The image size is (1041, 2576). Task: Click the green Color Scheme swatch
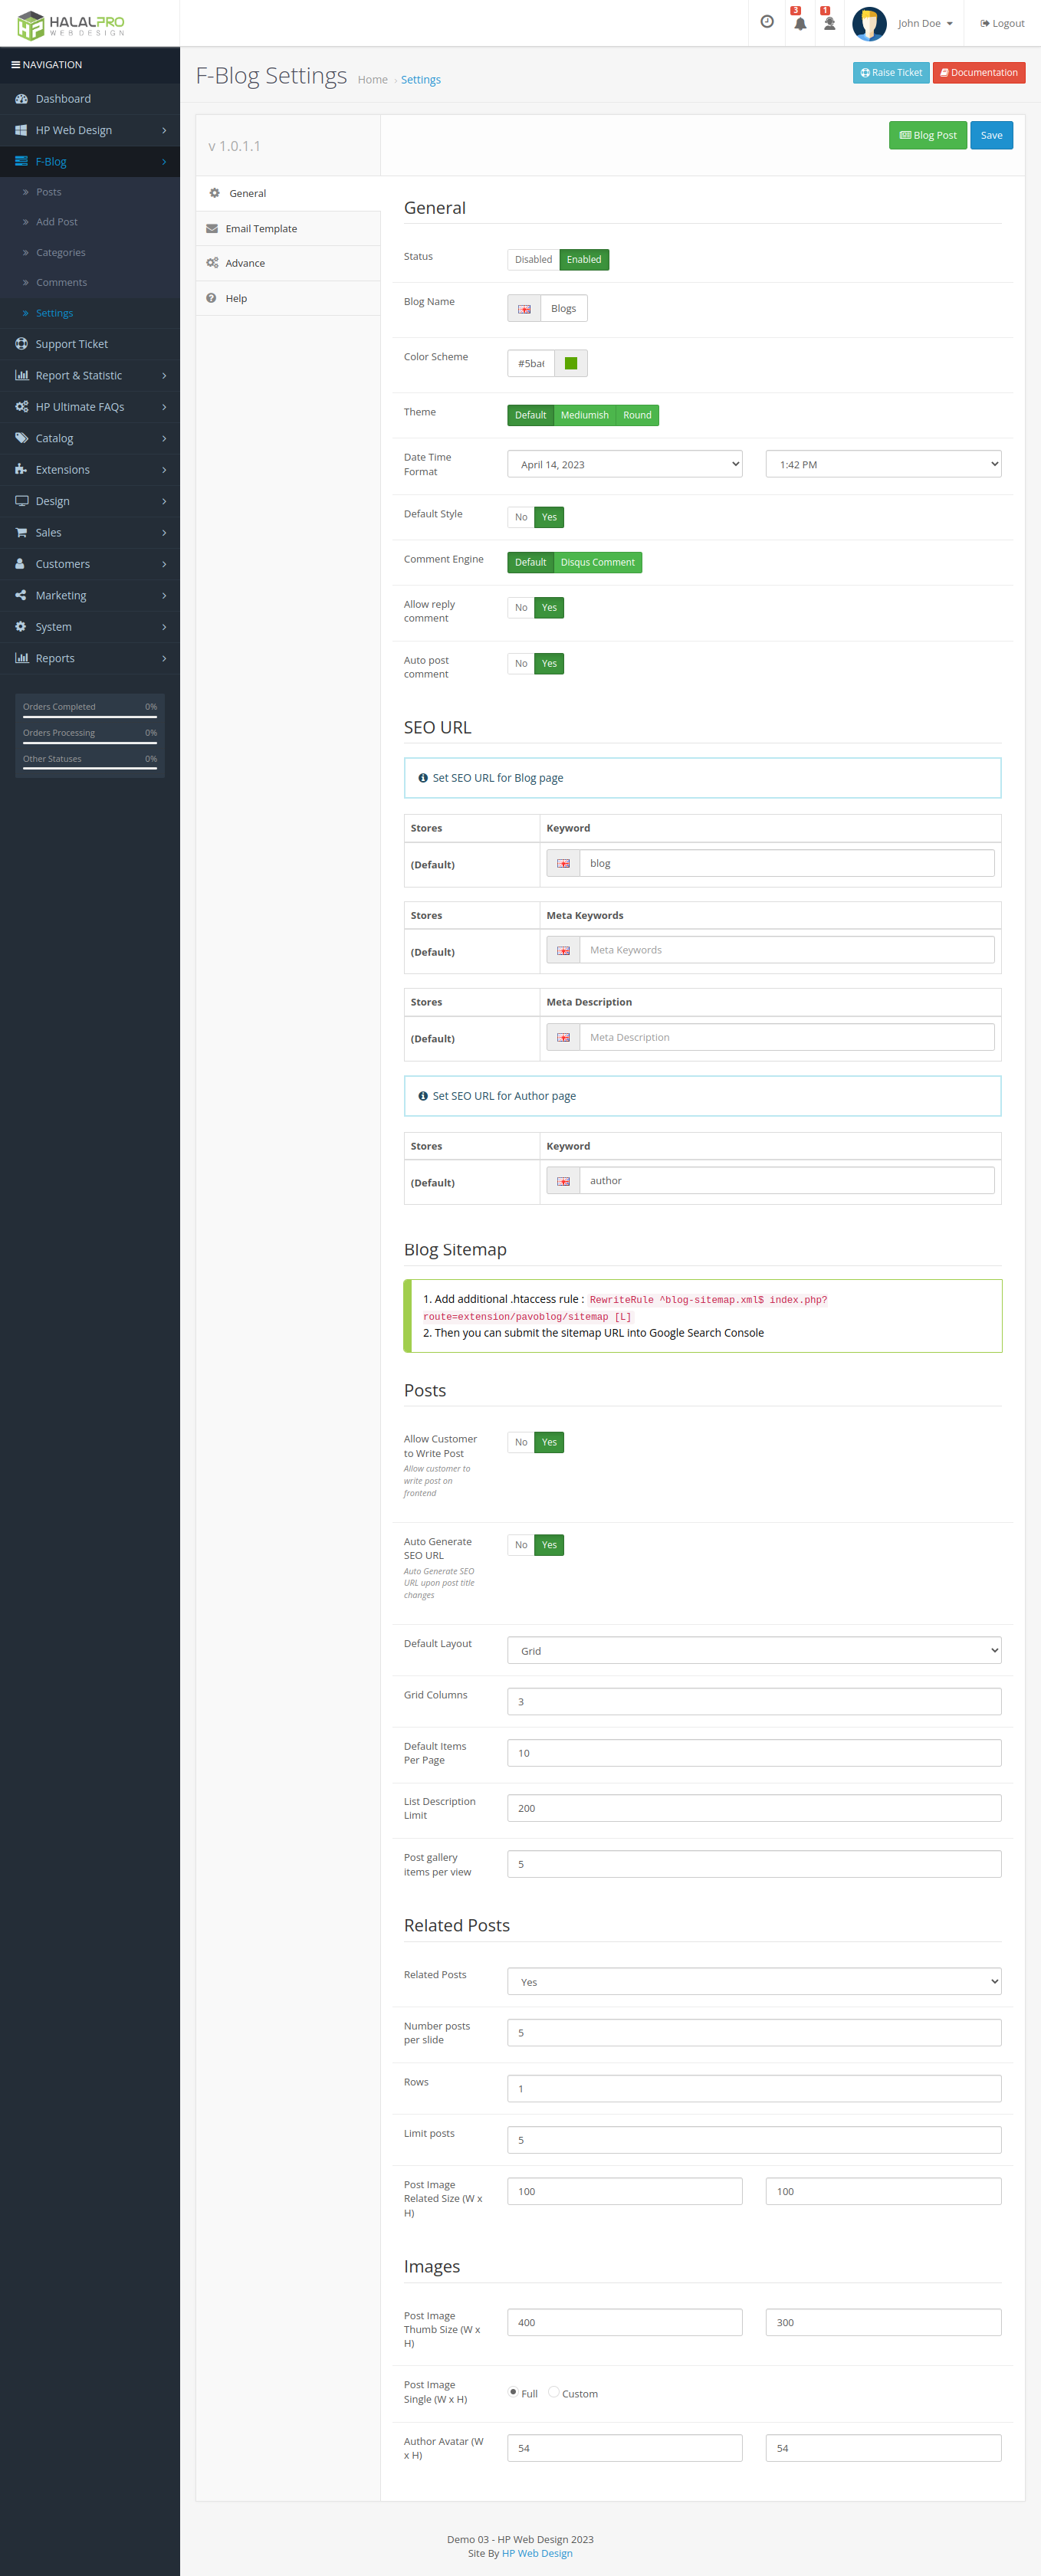pyautogui.click(x=571, y=364)
